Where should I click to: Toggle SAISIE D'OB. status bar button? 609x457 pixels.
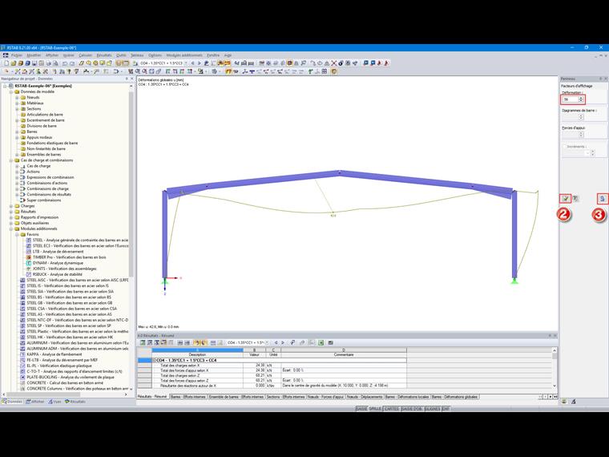412,409
